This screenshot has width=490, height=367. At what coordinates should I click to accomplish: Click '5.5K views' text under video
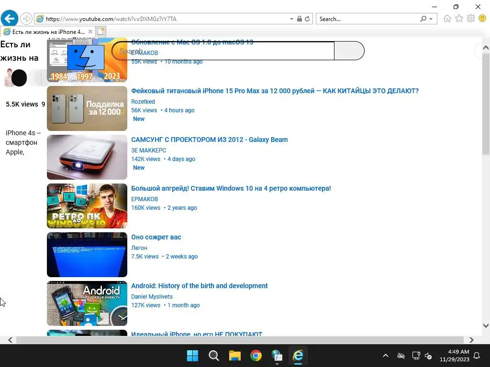(x=22, y=104)
